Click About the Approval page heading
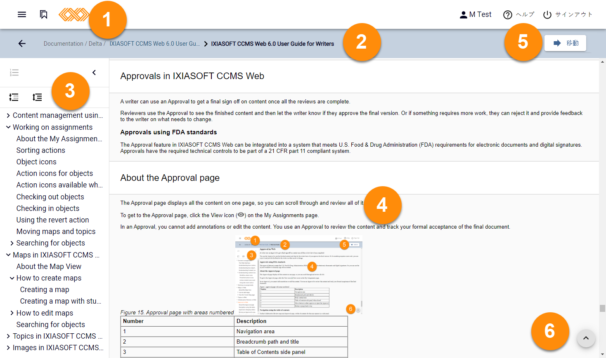This screenshot has width=606, height=358. tap(170, 178)
